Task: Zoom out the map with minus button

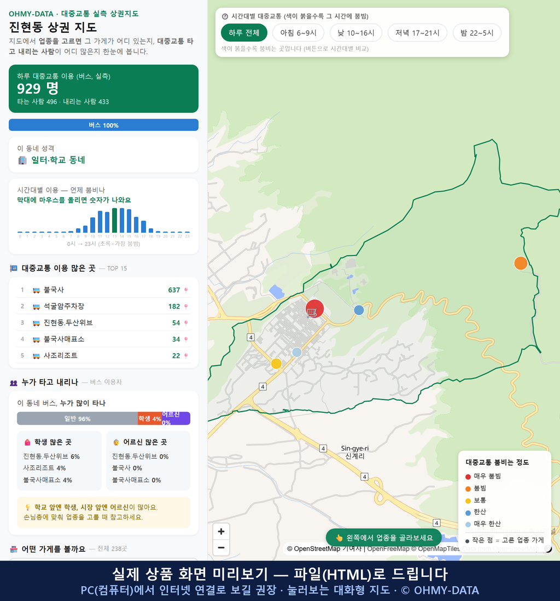Action: 221,547
